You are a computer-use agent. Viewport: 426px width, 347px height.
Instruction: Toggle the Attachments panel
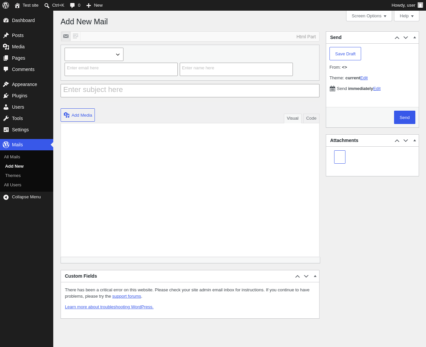(x=415, y=141)
